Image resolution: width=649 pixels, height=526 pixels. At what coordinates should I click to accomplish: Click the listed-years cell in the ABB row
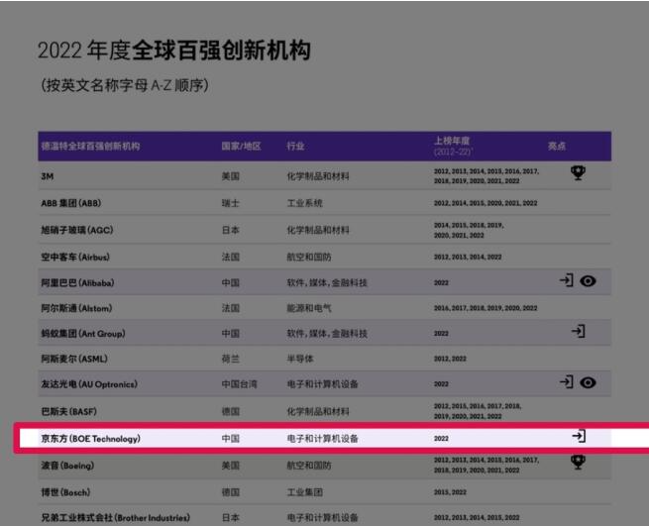(486, 203)
